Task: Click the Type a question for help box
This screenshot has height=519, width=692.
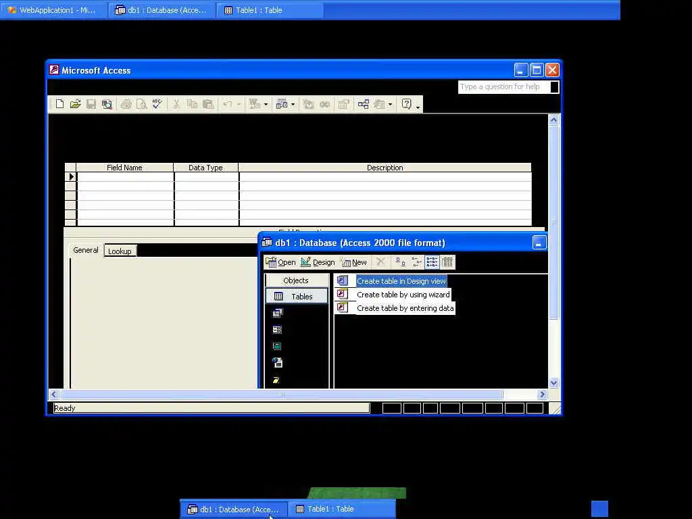Action: point(504,87)
